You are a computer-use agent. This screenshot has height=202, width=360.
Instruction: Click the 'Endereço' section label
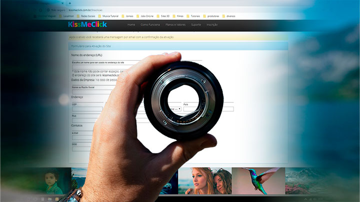[77, 97]
